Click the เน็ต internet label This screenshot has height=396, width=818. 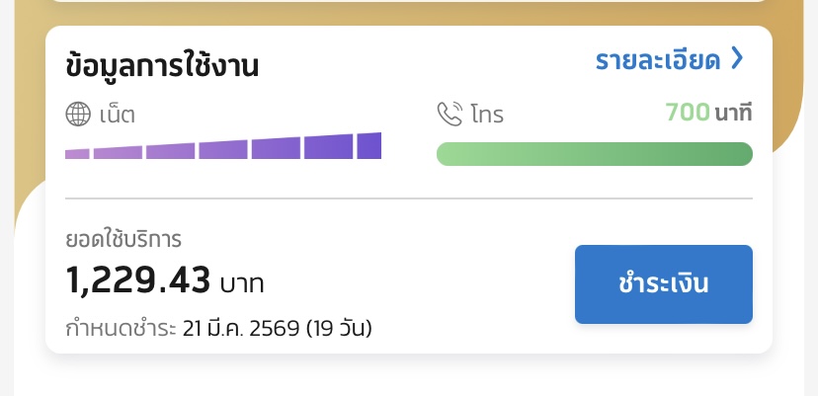point(117,115)
